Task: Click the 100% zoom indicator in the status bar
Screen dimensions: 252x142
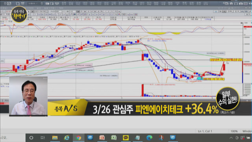Action: [234, 131]
